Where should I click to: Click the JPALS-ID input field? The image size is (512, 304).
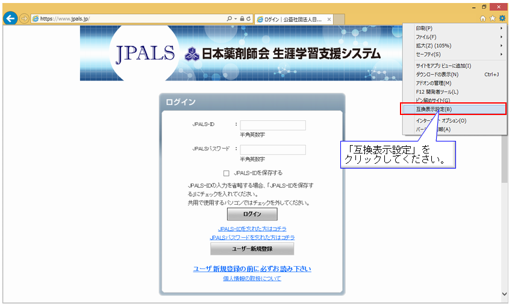pos(273,125)
